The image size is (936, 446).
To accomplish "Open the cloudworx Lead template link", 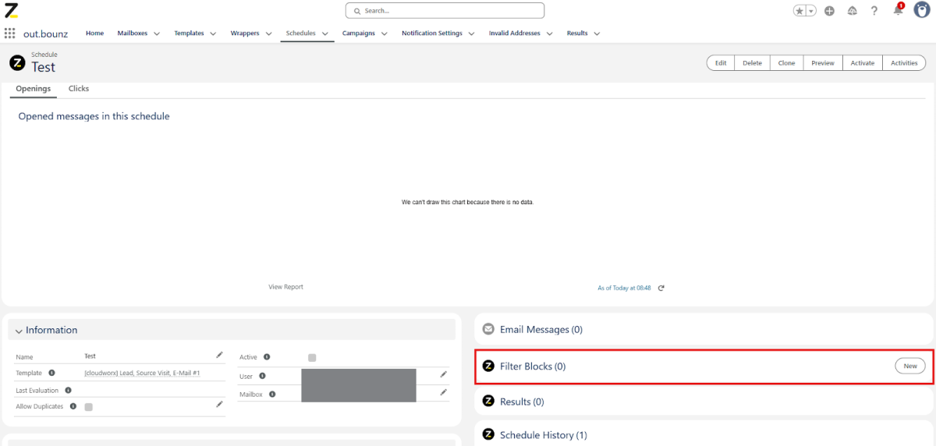I will pyautogui.click(x=142, y=373).
